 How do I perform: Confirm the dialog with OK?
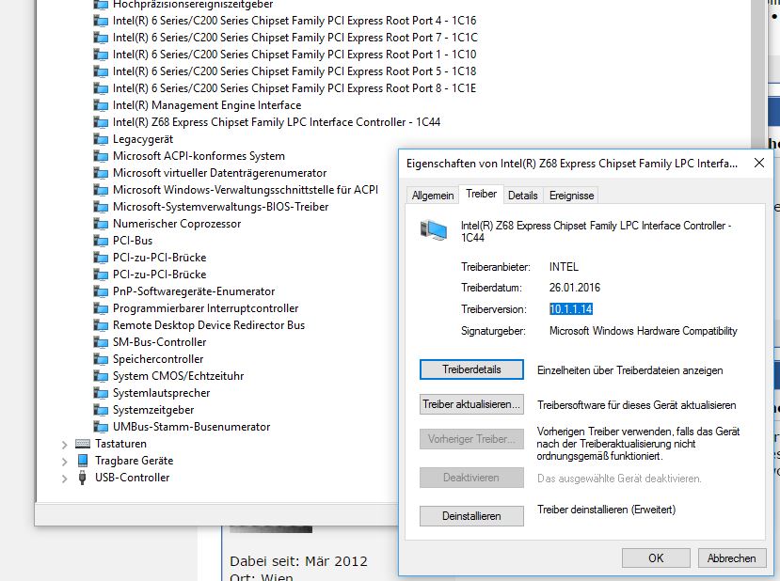656,558
